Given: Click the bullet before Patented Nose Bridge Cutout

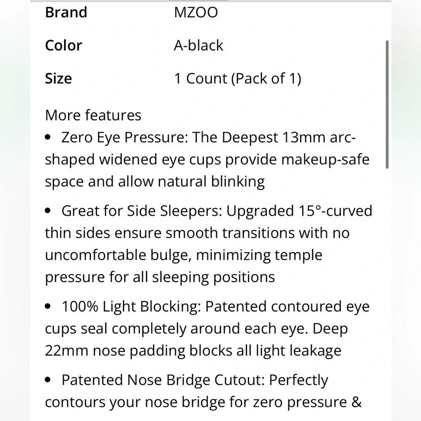Looking at the screenshot, I should (48, 380).
